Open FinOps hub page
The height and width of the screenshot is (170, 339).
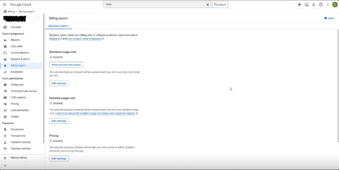tap(17, 85)
